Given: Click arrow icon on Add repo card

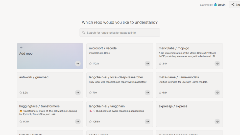Looking at the screenshot, I should click(78, 64).
